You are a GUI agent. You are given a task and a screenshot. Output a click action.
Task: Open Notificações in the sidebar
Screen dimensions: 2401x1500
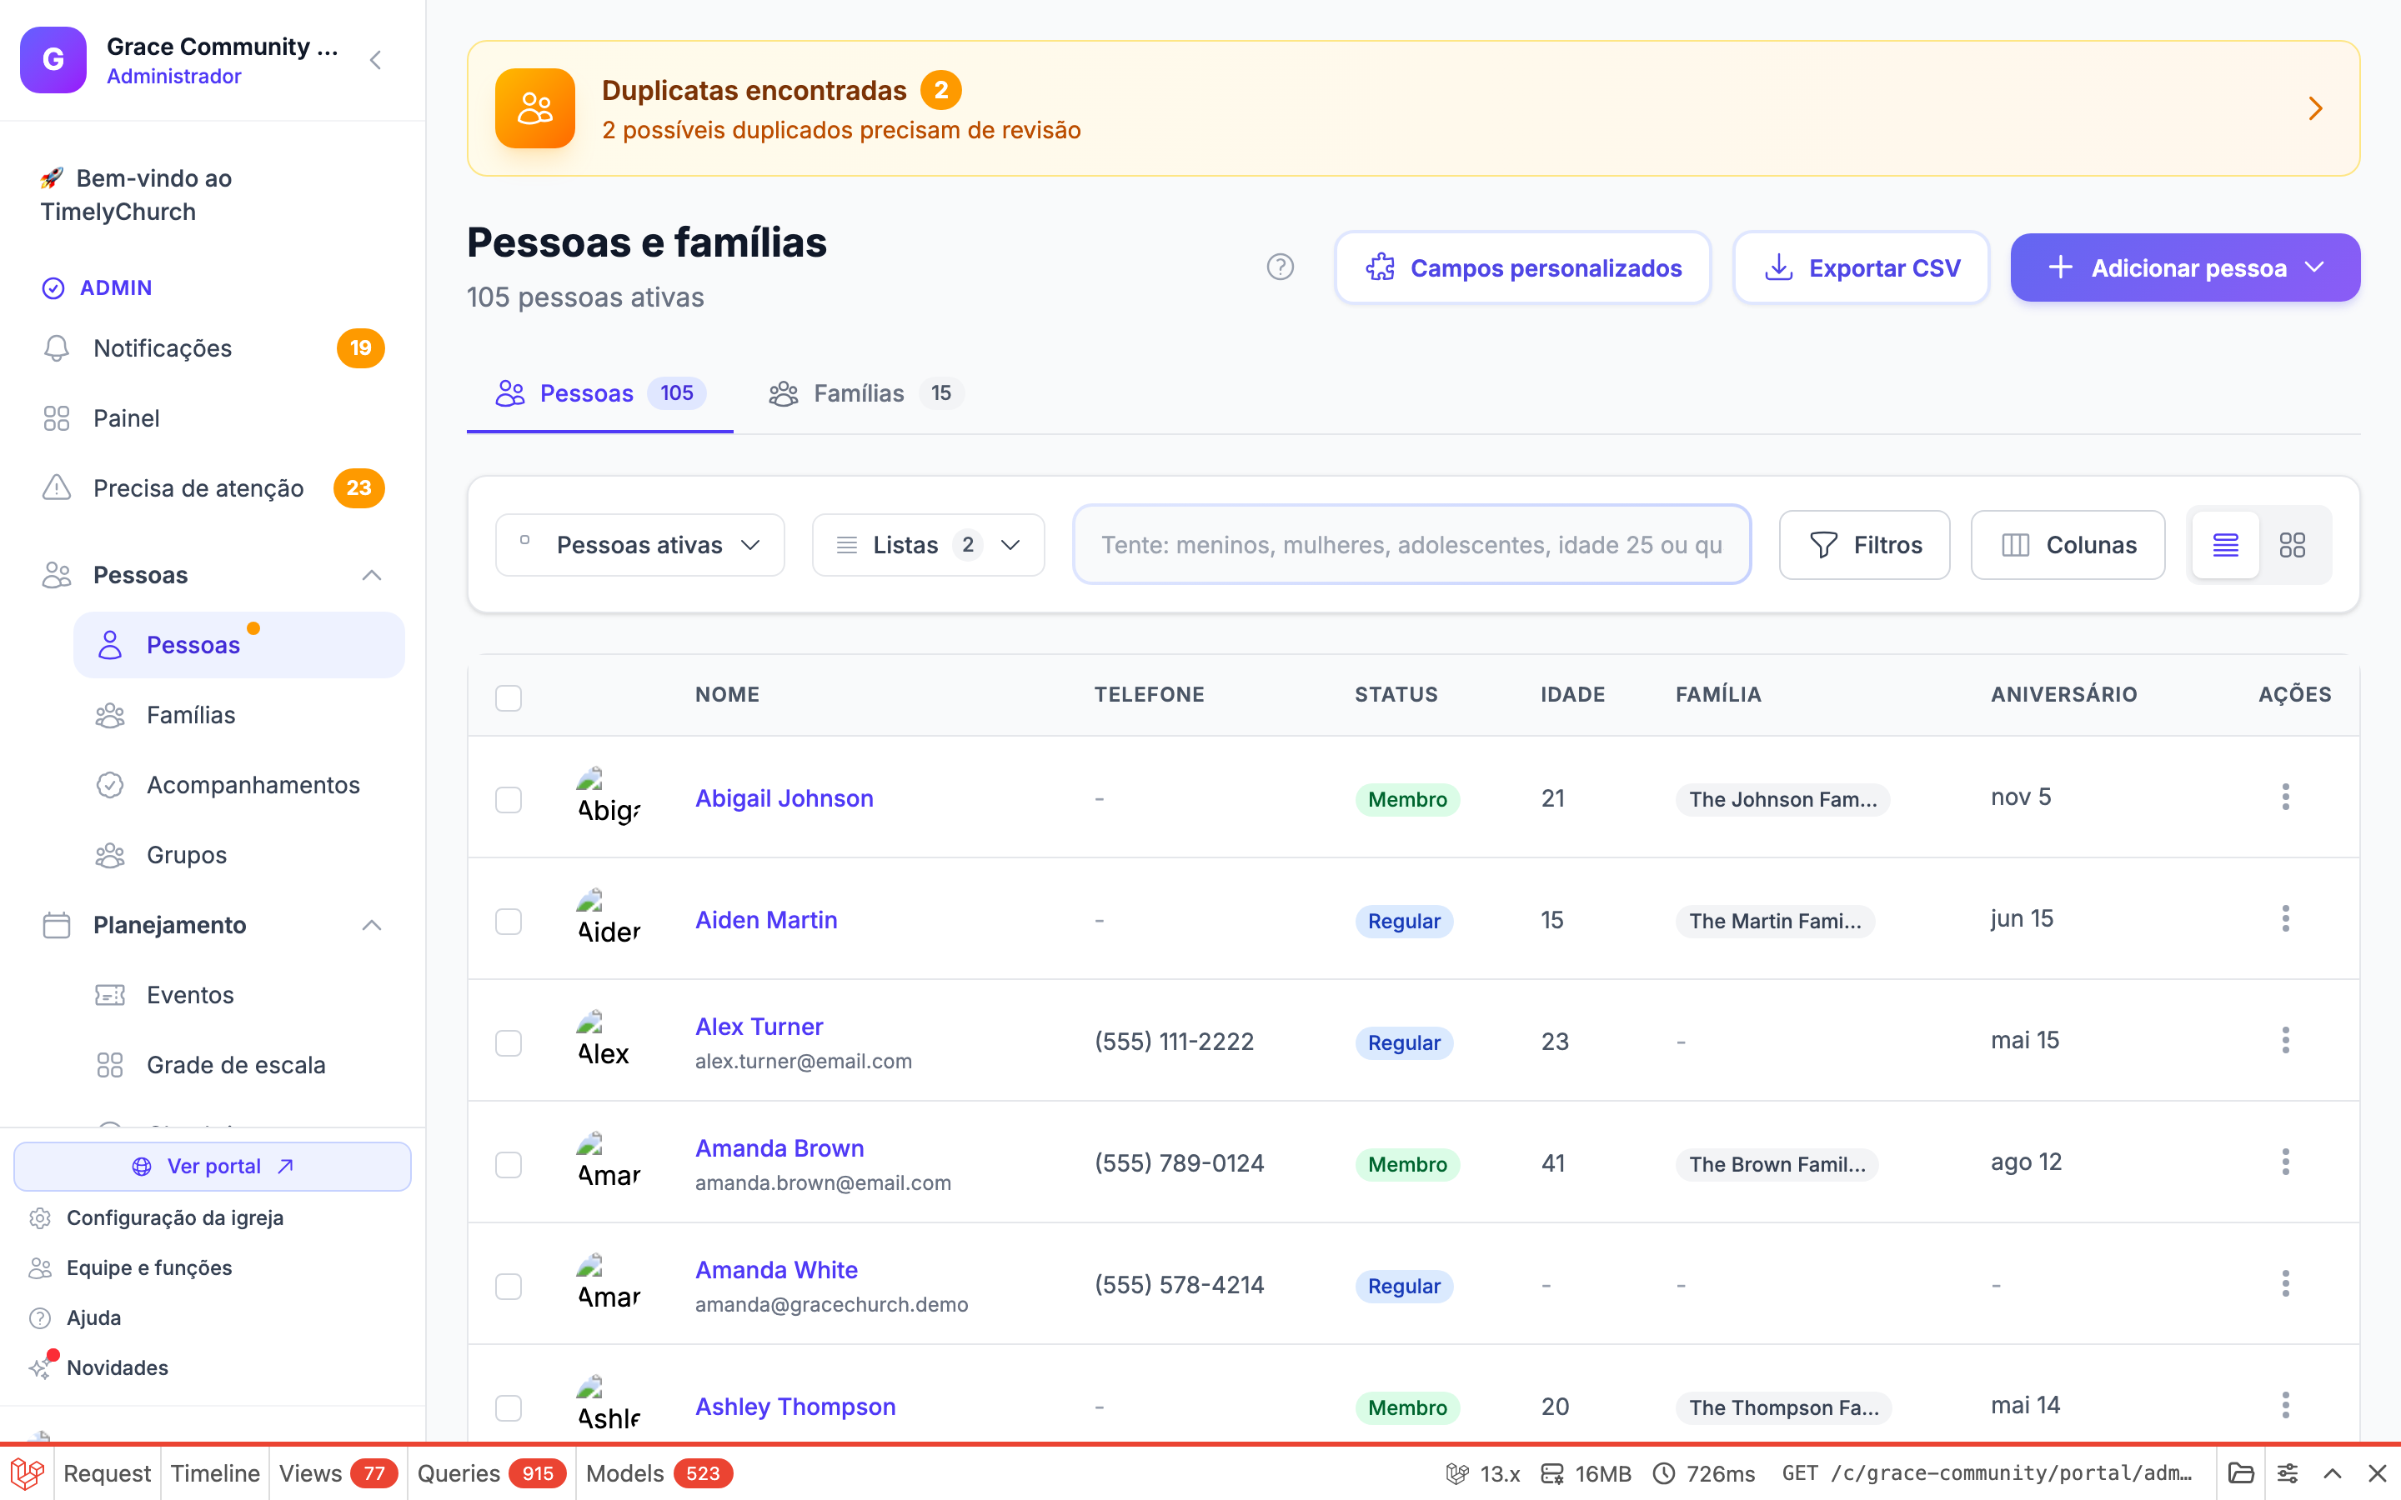[x=213, y=348]
